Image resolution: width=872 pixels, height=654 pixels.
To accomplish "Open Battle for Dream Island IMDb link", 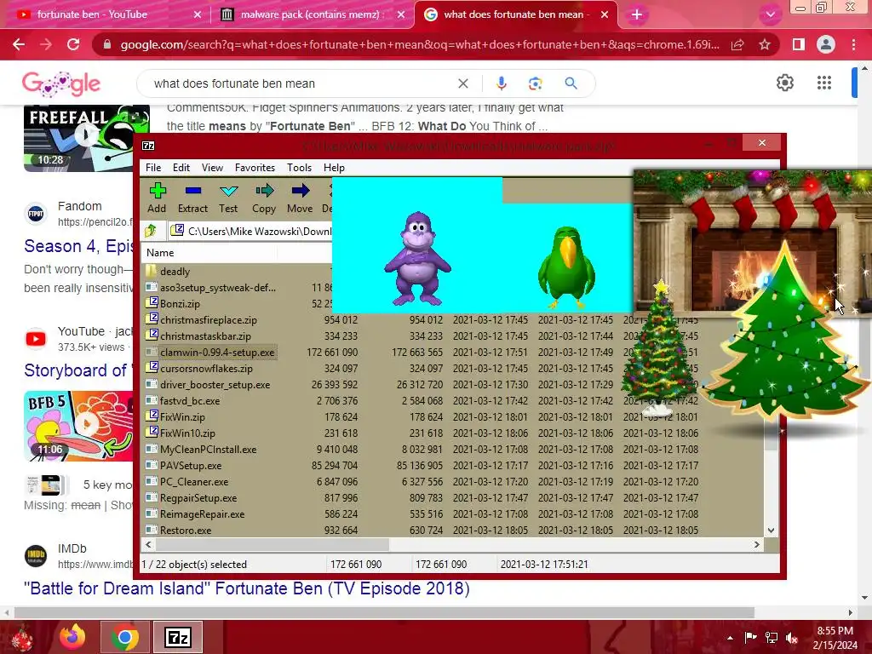I will point(247,588).
